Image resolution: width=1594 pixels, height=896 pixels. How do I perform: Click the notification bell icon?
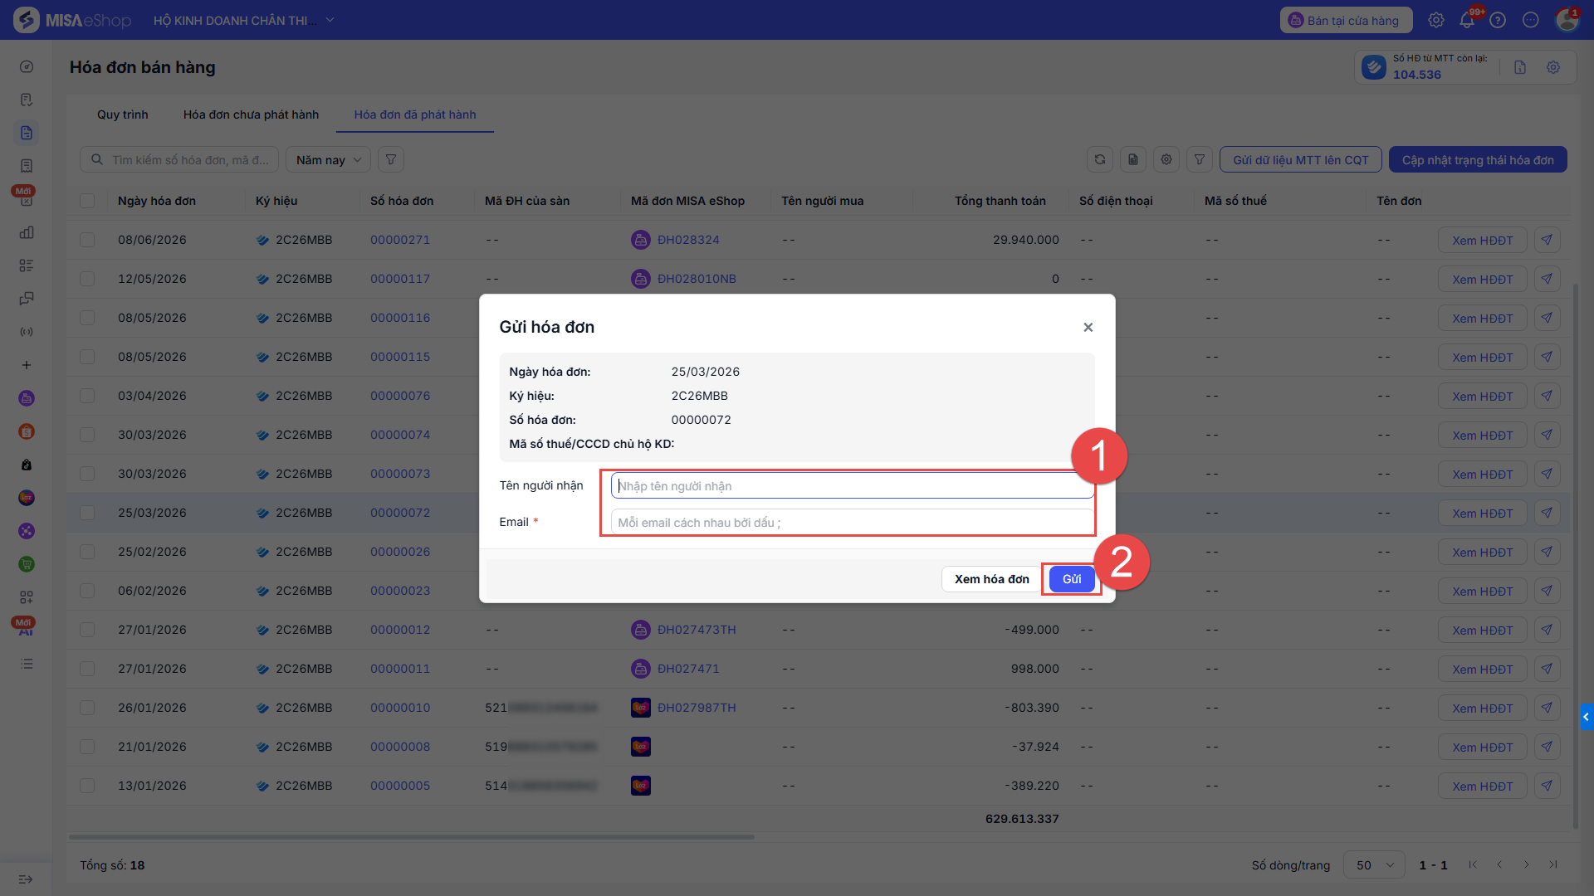coord(1467,21)
